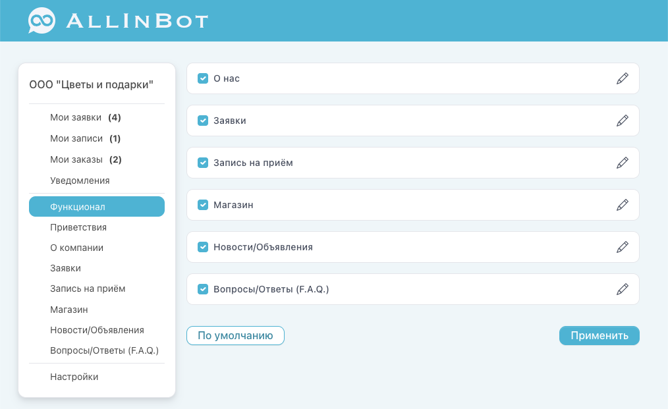Click the AllInBot infinity logo icon
Viewport: 668px width, 409px height.
click(x=40, y=20)
